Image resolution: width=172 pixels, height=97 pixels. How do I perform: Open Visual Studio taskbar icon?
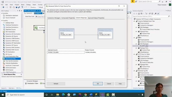(102, 95)
